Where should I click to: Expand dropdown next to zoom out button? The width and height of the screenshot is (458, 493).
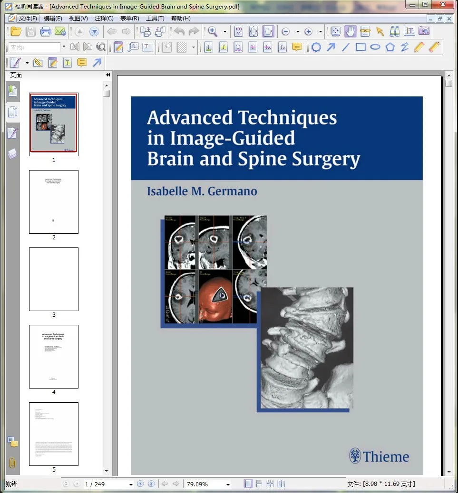coord(297,32)
